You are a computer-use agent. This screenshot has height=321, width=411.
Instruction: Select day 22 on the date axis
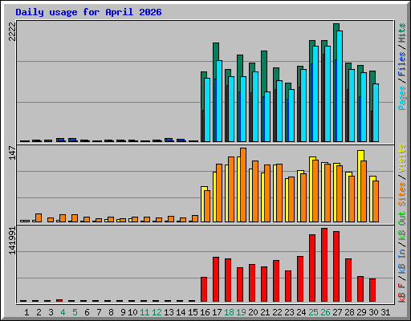click(277, 312)
